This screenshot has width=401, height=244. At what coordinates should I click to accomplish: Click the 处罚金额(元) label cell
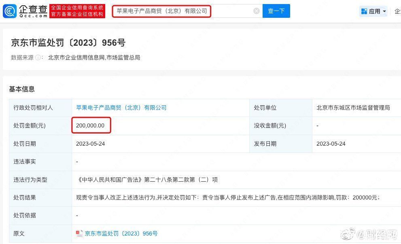click(x=40, y=125)
